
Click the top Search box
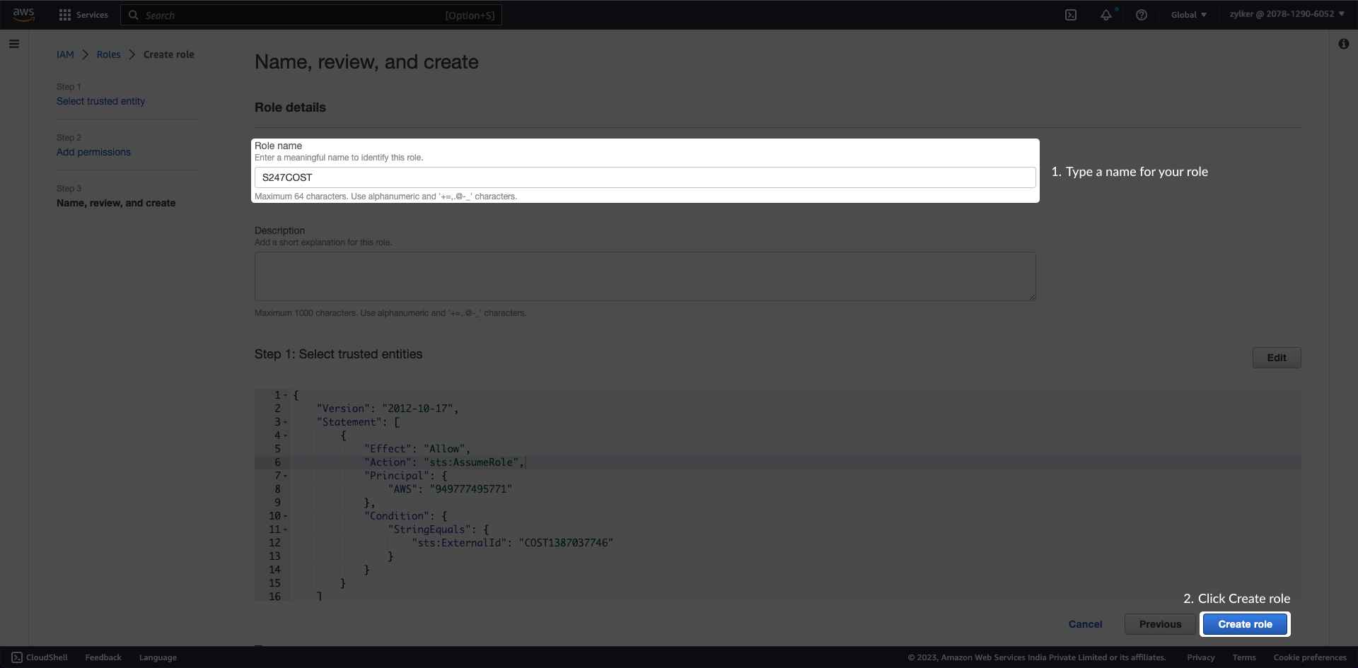311,15
